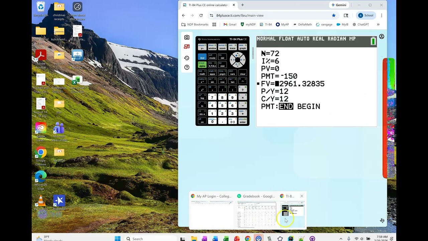Open the School profile menu
The height and width of the screenshot is (241, 428).
365,15
